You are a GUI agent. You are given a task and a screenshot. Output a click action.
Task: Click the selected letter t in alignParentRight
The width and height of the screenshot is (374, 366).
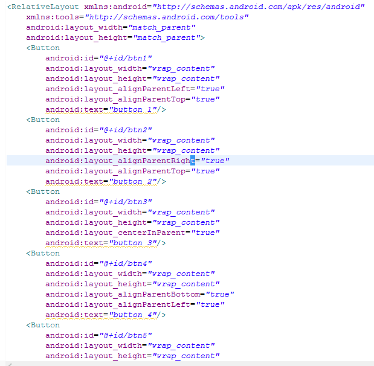pyautogui.click(x=193, y=161)
